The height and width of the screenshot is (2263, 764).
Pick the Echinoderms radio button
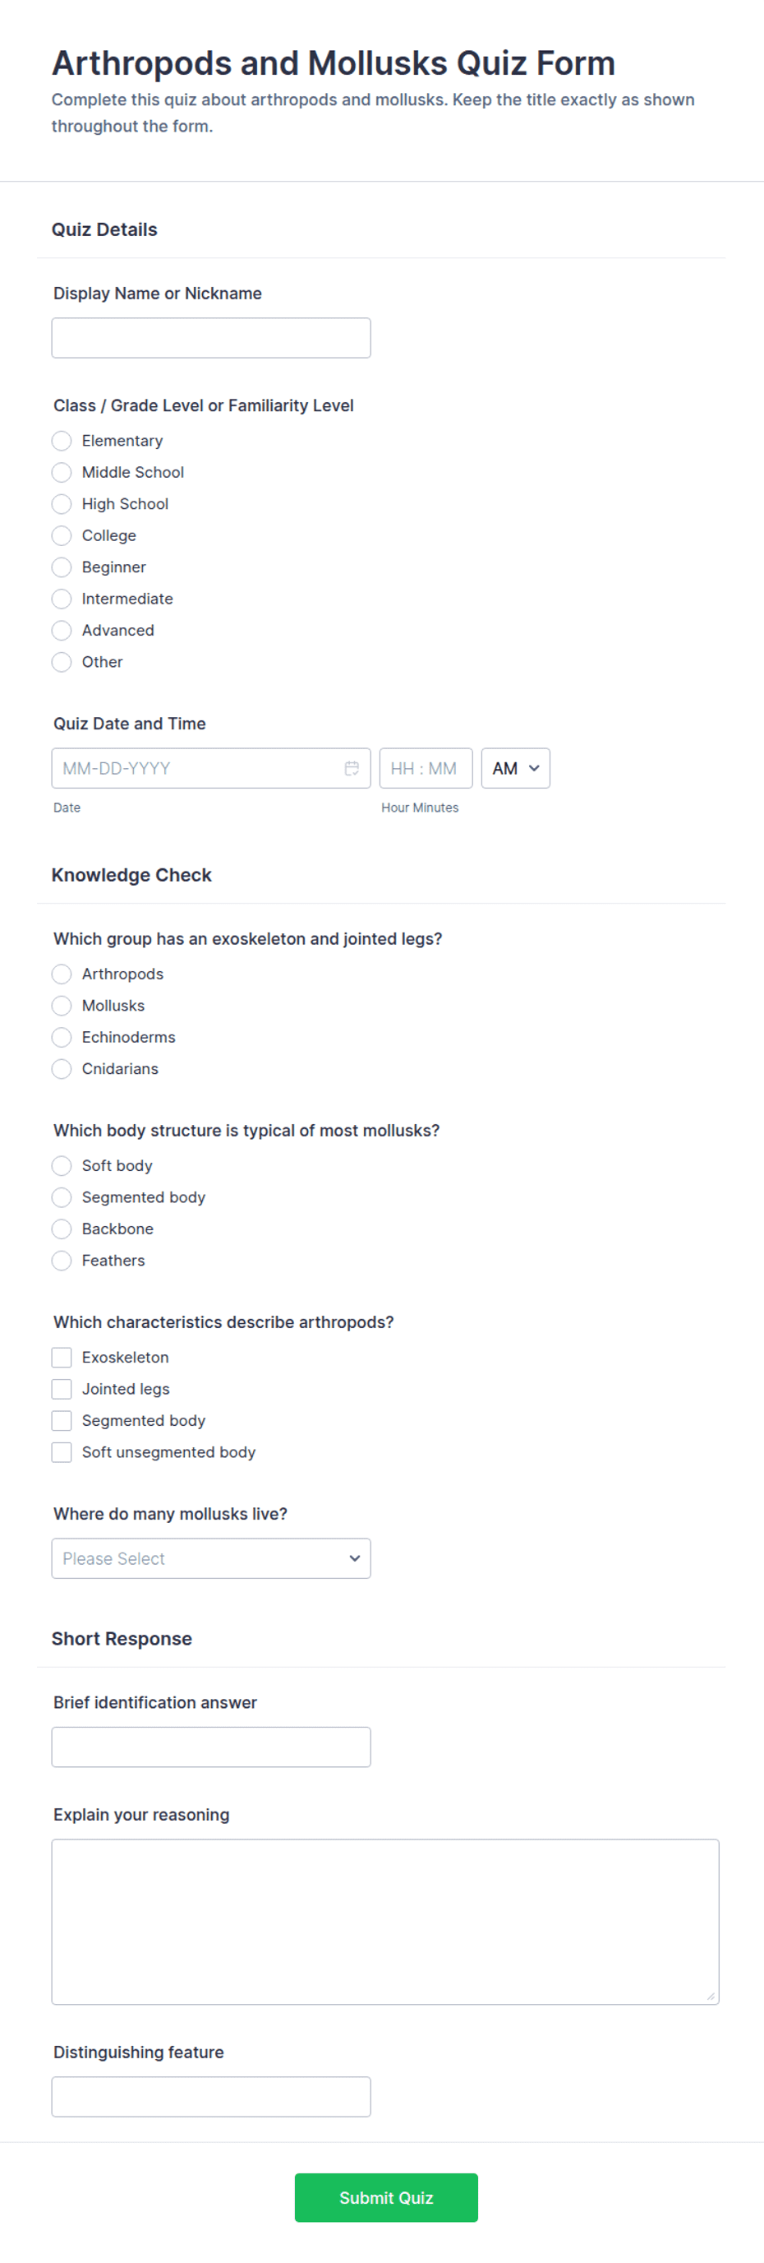click(62, 1037)
